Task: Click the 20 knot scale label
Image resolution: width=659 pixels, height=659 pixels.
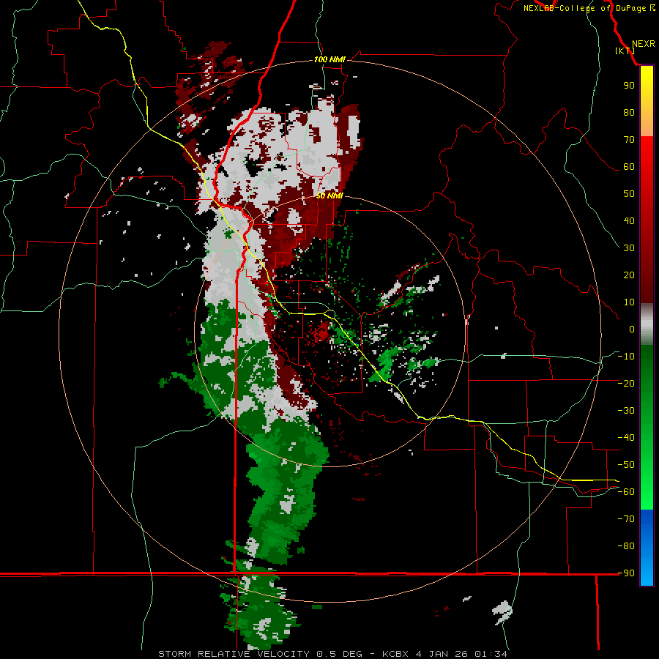Action: [629, 275]
